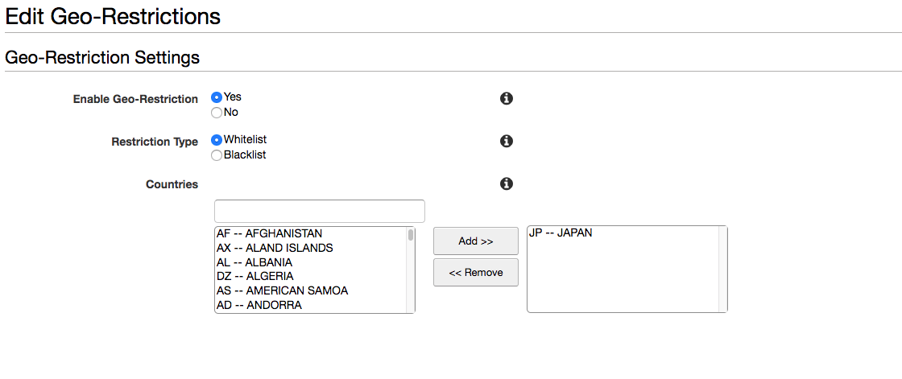Select DZ -- ALGERIA from the list

click(311, 276)
